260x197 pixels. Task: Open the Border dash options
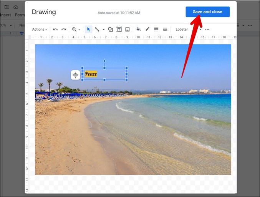[x=165, y=30]
